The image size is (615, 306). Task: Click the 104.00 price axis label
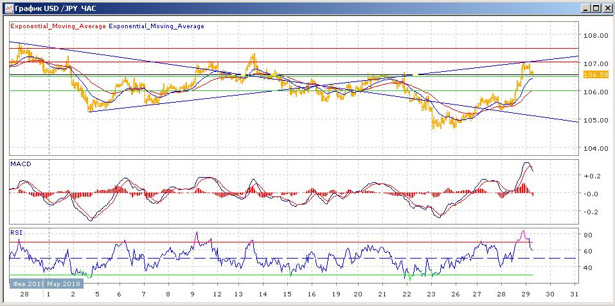(595, 148)
